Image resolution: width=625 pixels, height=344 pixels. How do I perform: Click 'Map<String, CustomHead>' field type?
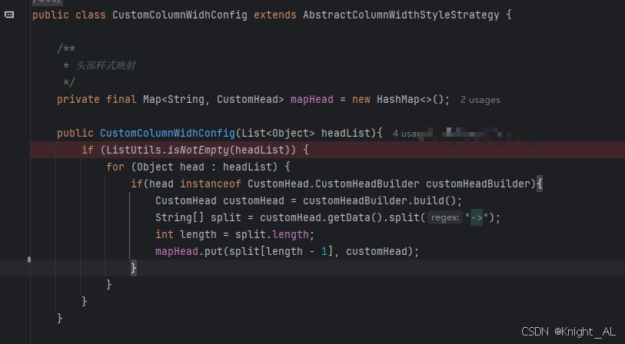(213, 99)
